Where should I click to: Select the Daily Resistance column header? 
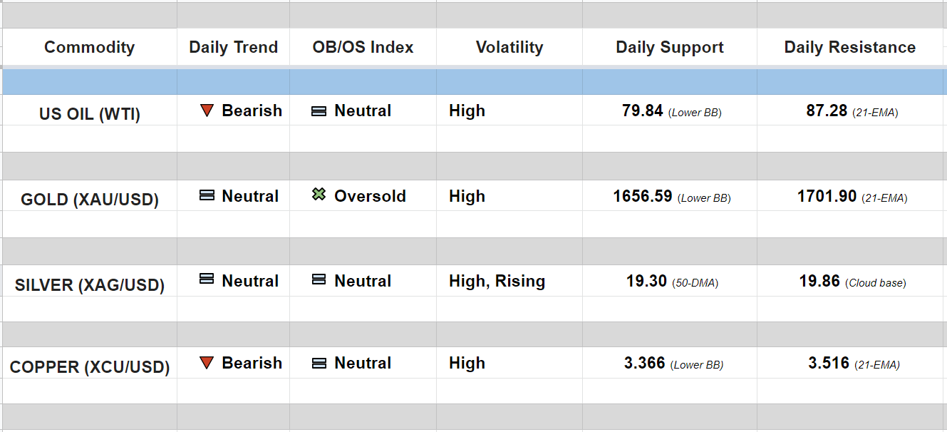[849, 47]
